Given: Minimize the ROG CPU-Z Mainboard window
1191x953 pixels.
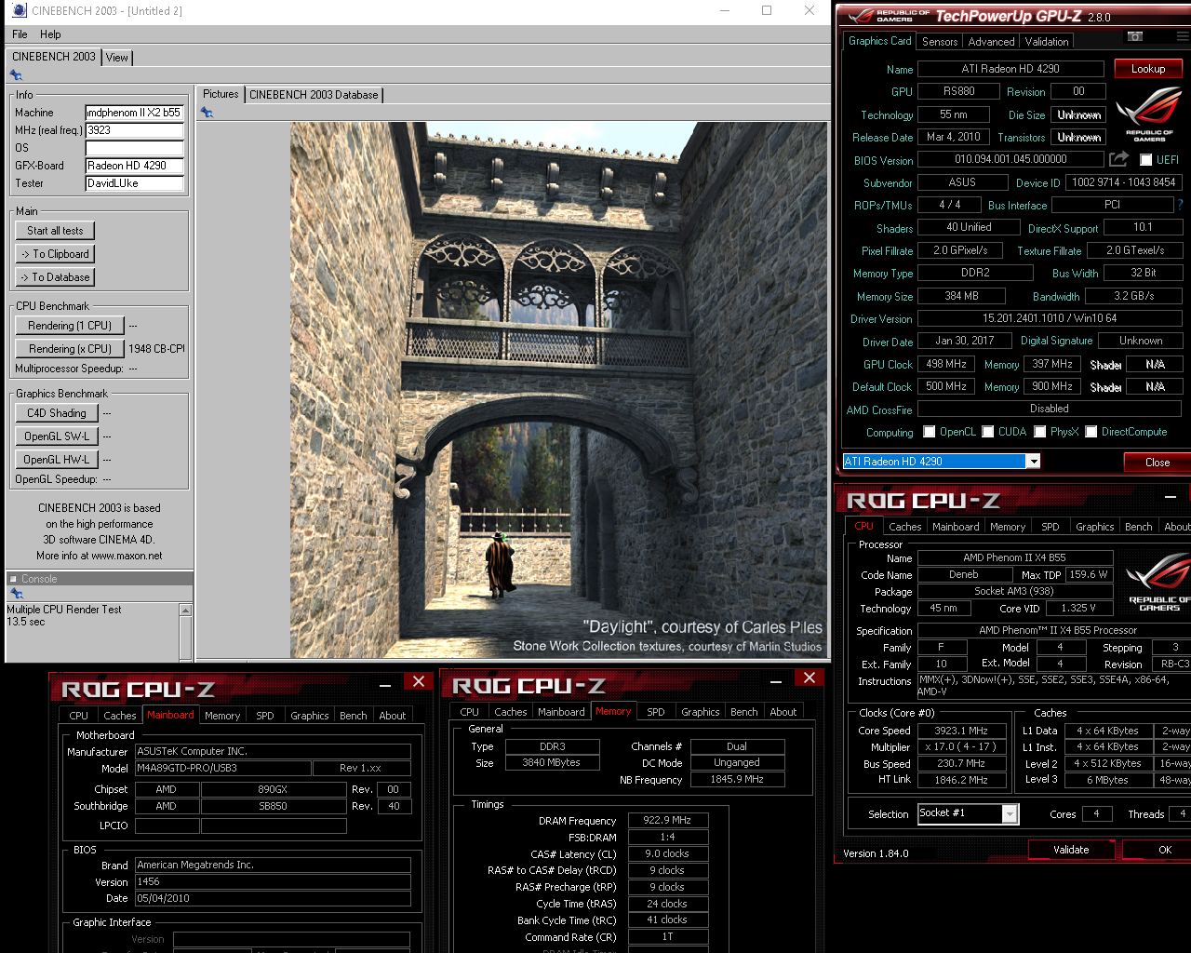Looking at the screenshot, I should tap(384, 685).
